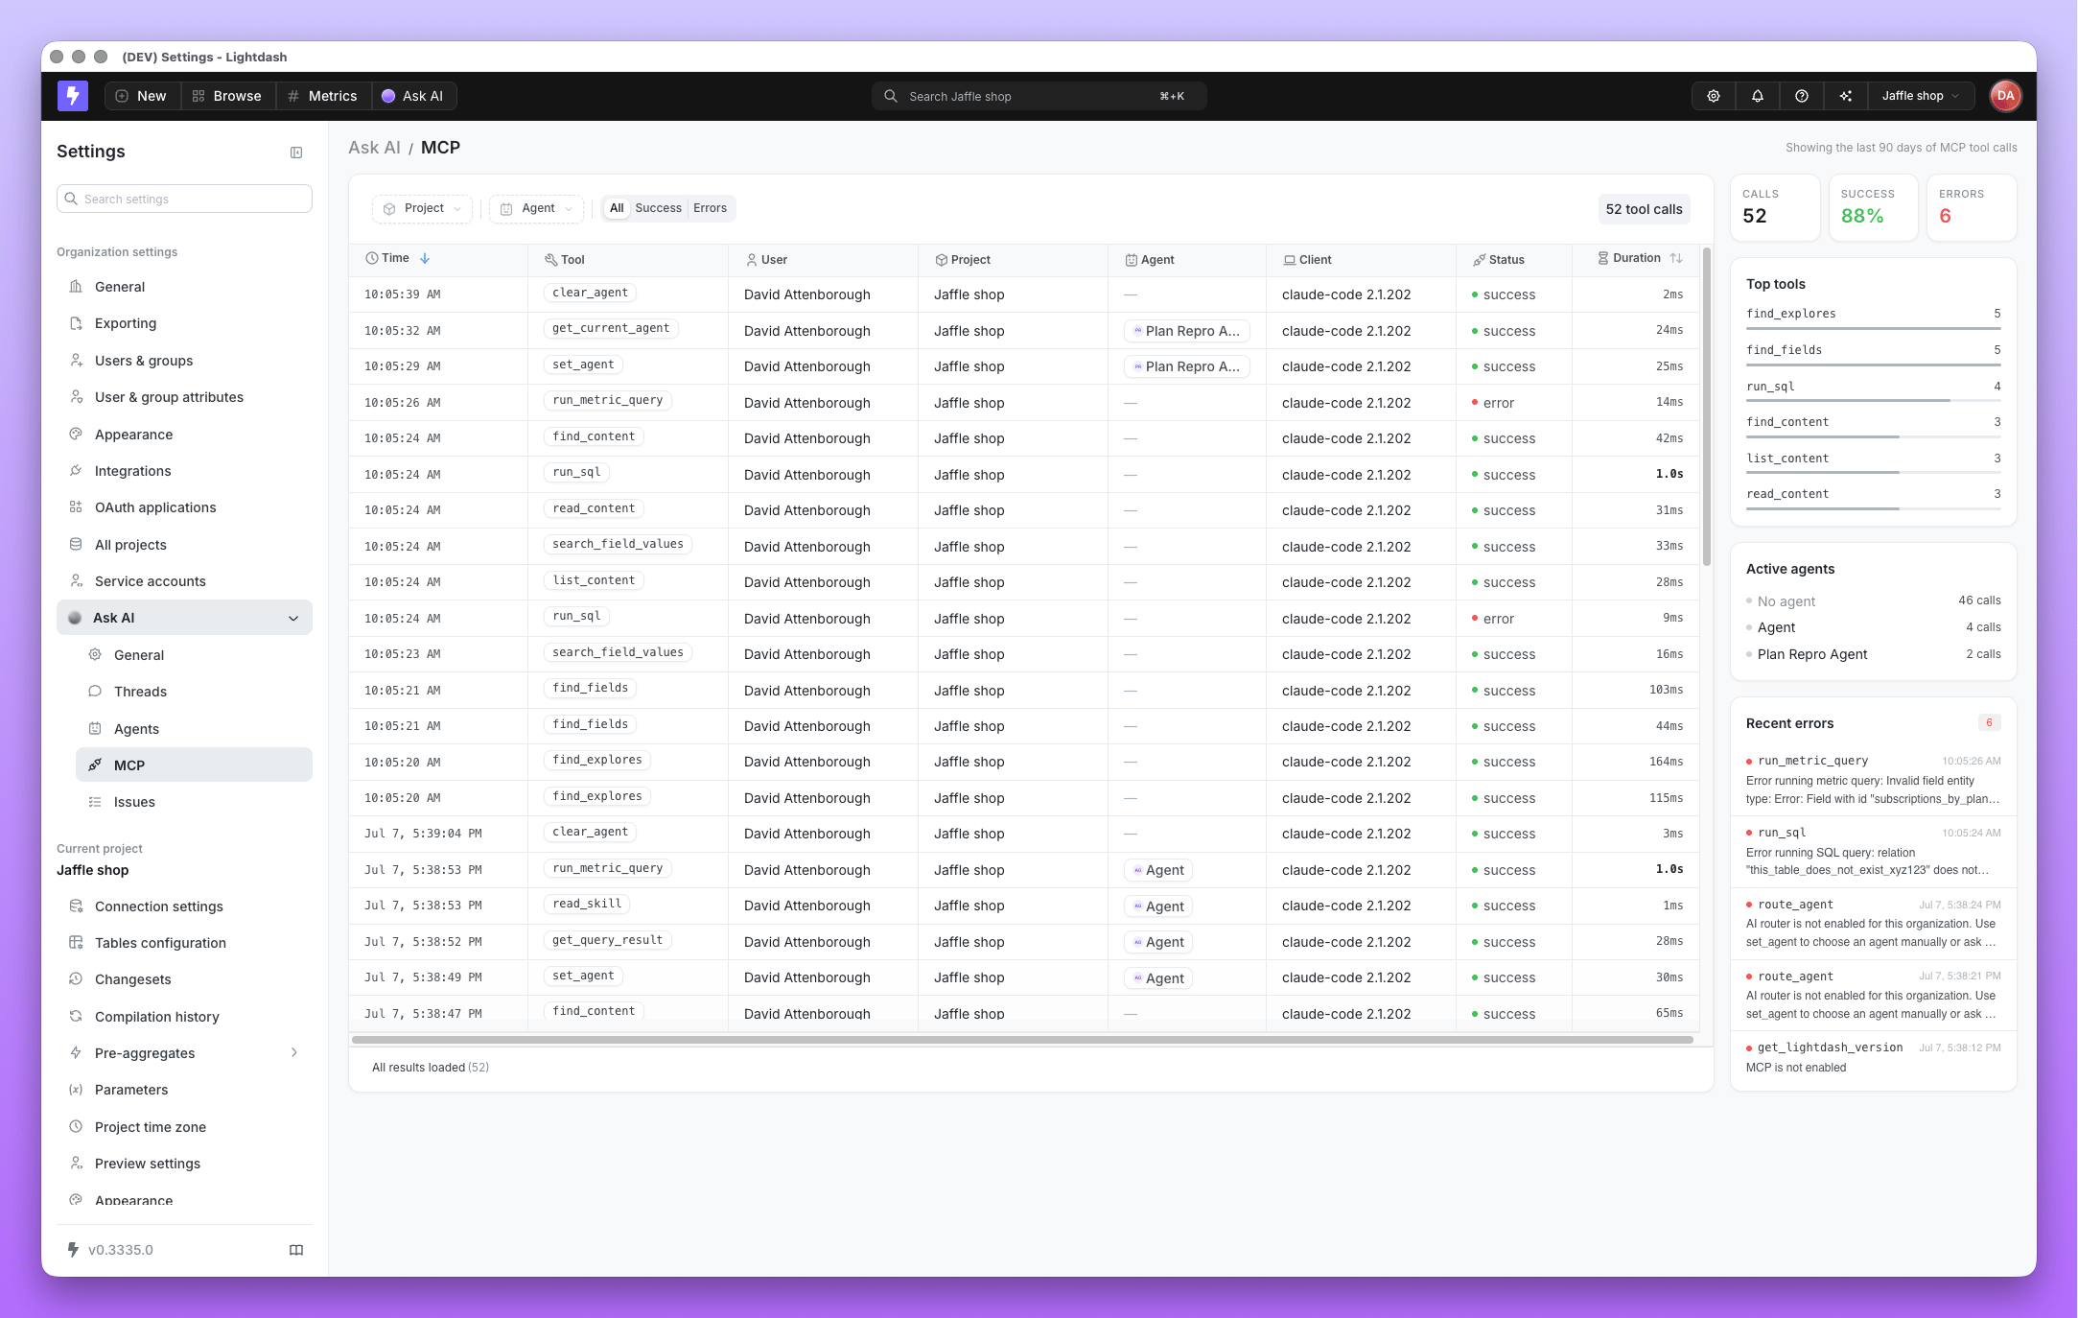Open the Jaffle shop project switcher
The width and height of the screenshot is (2078, 1318).
[x=1920, y=96]
